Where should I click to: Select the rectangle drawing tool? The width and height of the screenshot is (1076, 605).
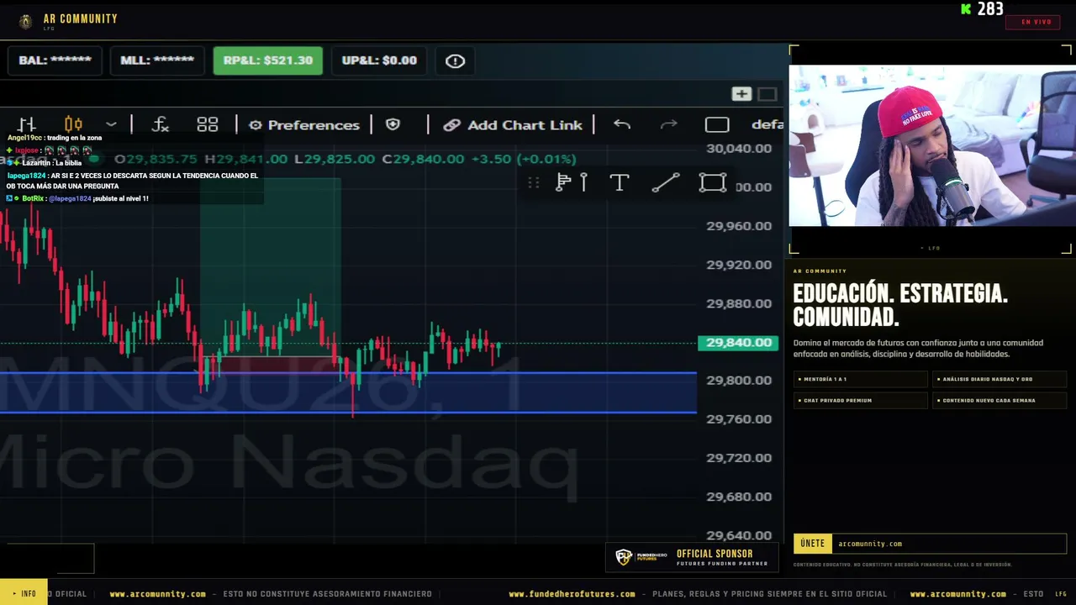pos(713,182)
